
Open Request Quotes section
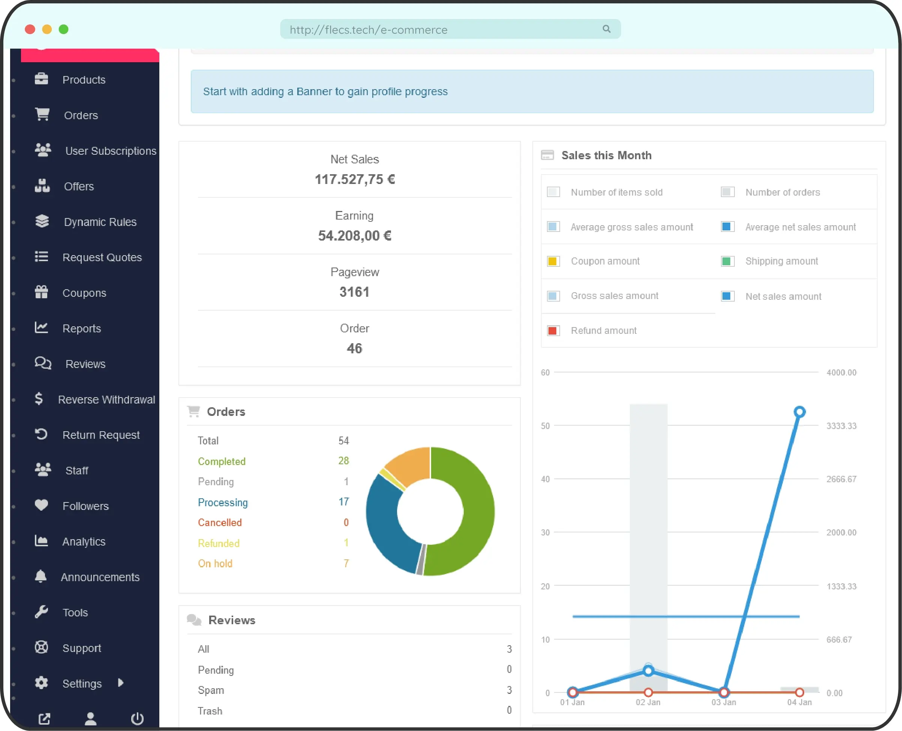(102, 257)
